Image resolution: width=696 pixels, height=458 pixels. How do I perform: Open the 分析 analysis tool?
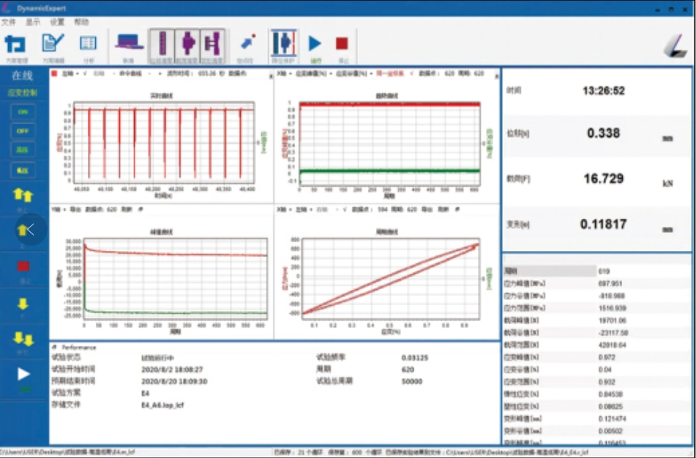[88, 45]
